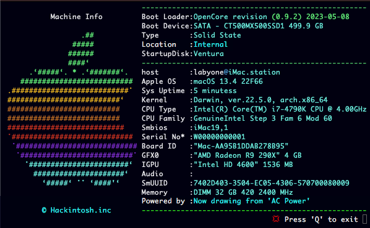Click the 'StartupDisk:' label
Image resolution: width=370 pixels, height=228 pixels.
click(168, 54)
